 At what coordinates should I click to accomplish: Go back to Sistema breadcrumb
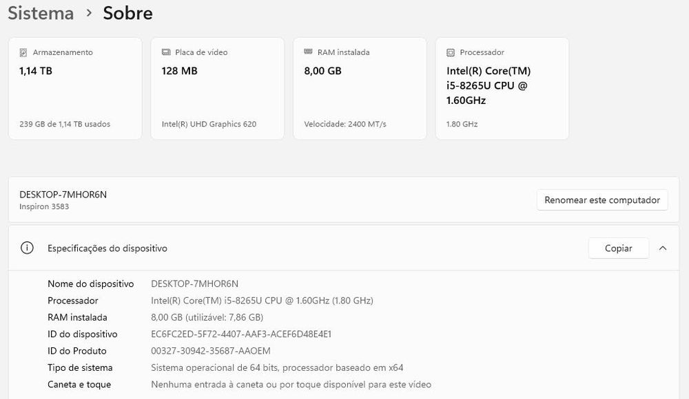point(41,13)
